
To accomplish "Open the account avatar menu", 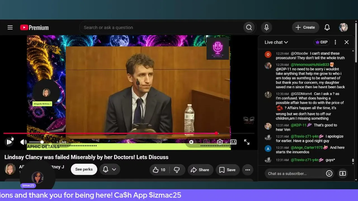I will point(343,27).
